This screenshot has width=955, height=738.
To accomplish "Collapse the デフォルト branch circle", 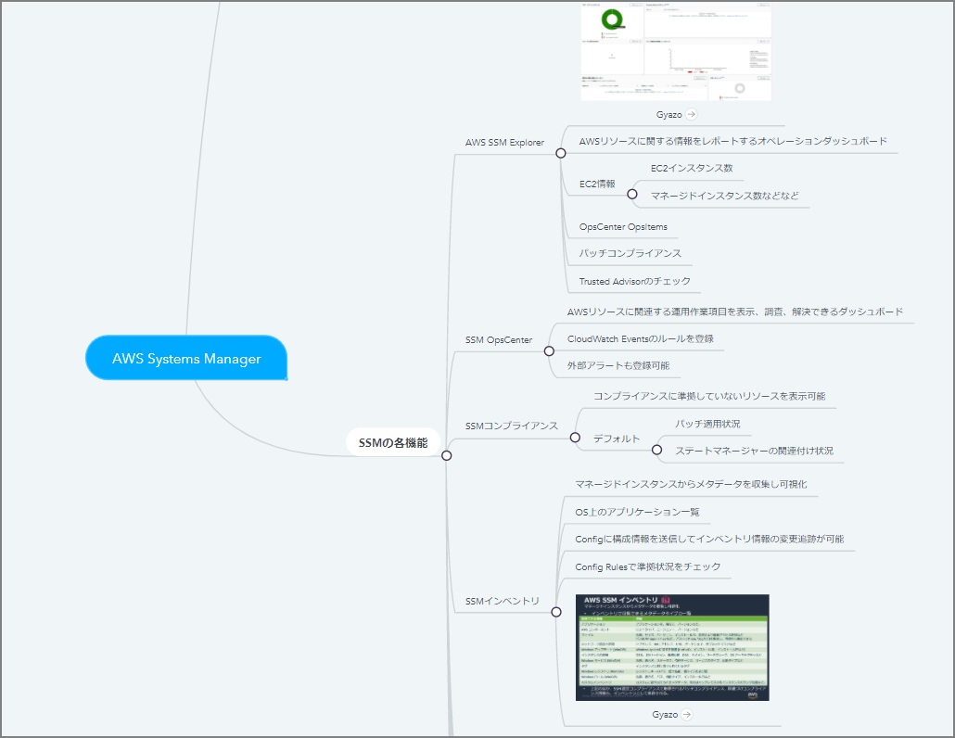I will coord(656,450).
